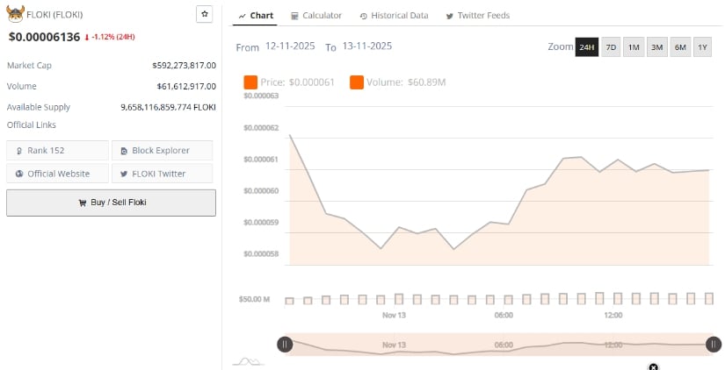Click the FLOKI coin logo
725x370 pixels.
coord(15,14)
